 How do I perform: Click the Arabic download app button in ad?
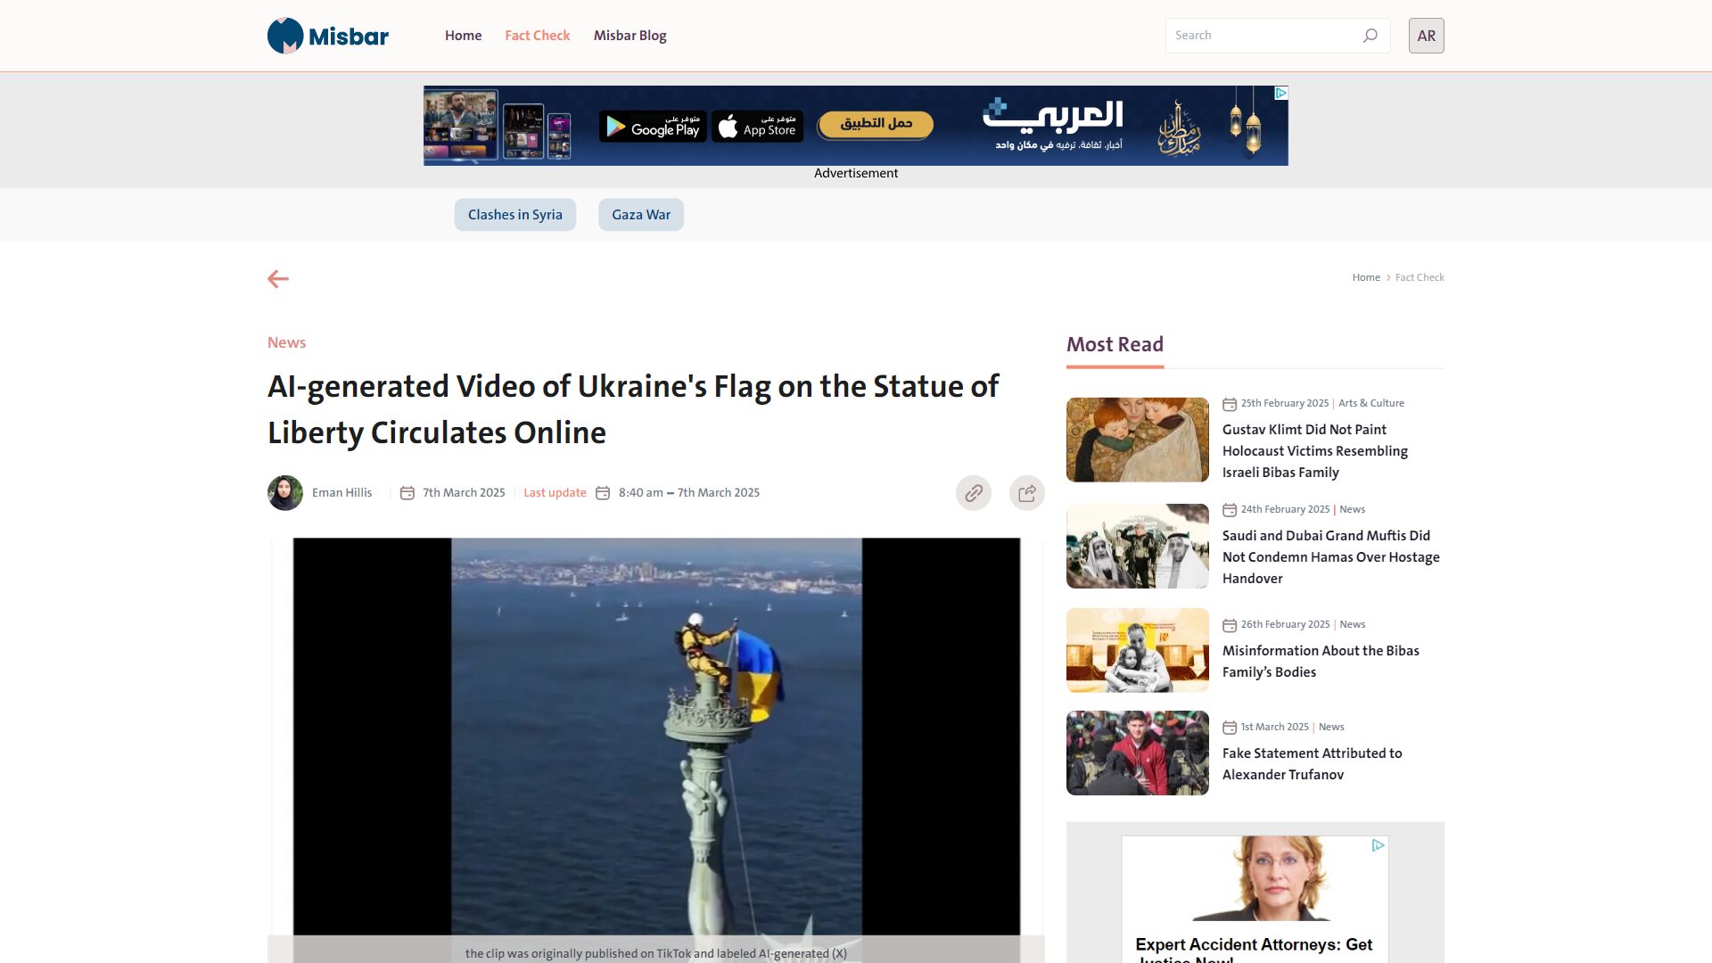(x=876, y=124)
